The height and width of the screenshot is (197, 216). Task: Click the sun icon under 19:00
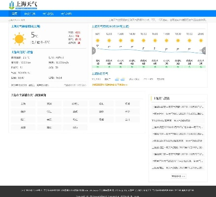pos(189,40)
